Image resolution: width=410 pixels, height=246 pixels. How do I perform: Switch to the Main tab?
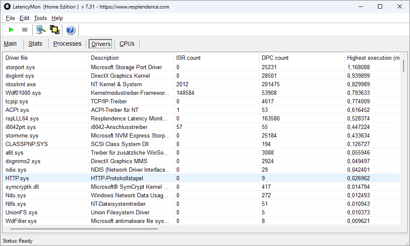click(x=10, y=44)
